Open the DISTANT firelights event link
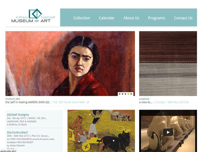Image resolution: width=204 pixels, height=152 pixels. (18, 115)
